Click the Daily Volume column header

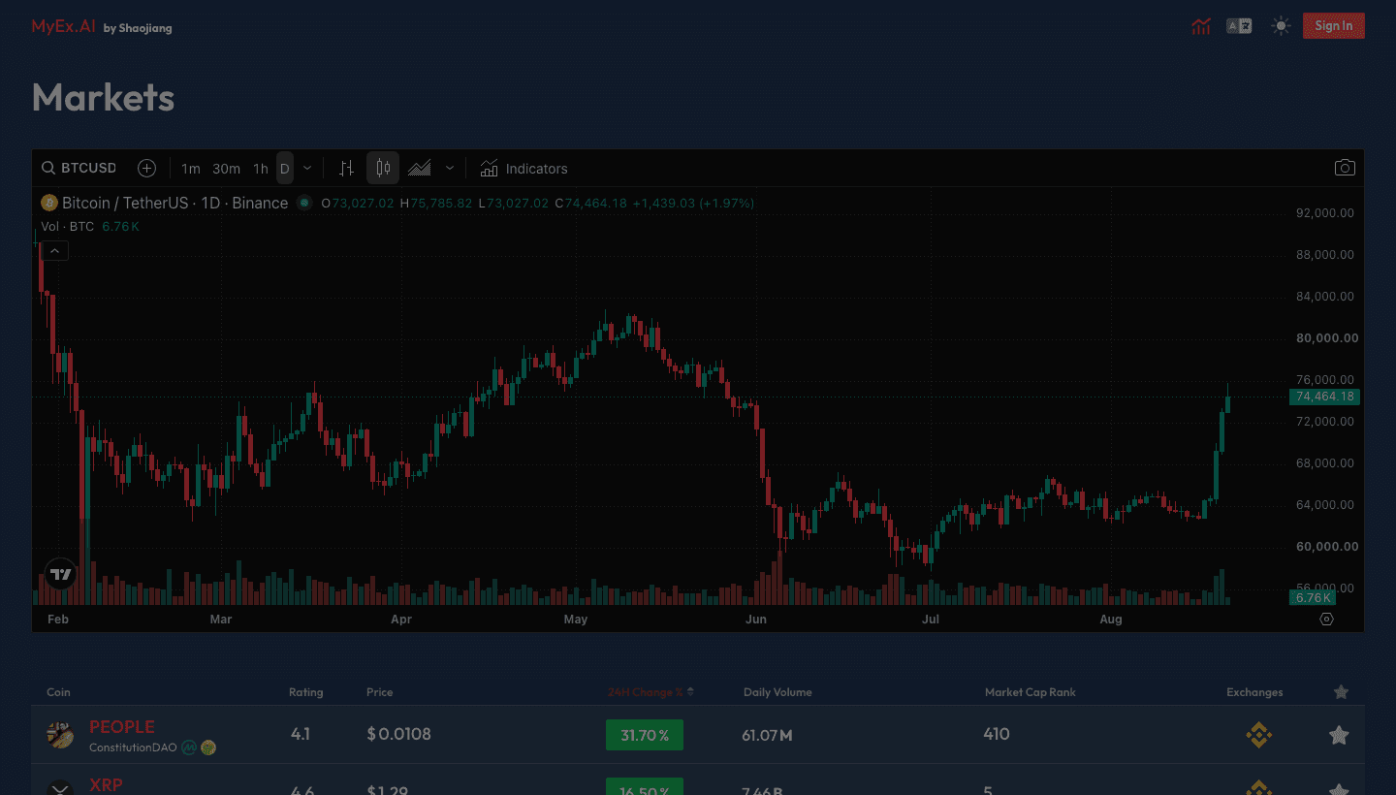[x=777, y=692]
